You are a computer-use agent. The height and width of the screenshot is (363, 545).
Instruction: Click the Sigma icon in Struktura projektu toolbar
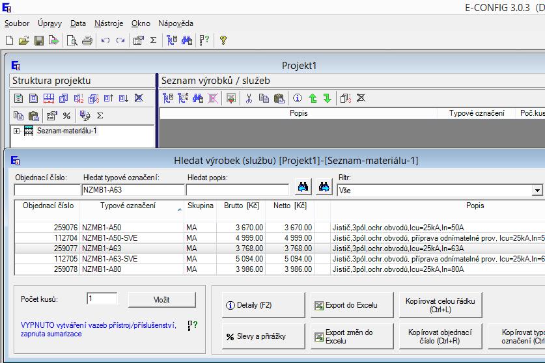click(100, 116)
